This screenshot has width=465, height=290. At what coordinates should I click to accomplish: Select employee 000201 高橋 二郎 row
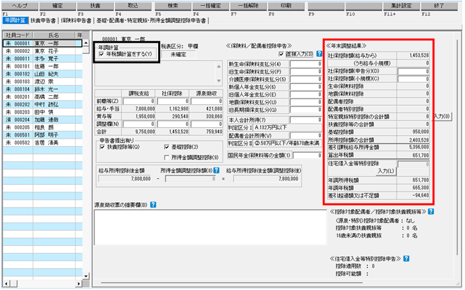(42, 97)
